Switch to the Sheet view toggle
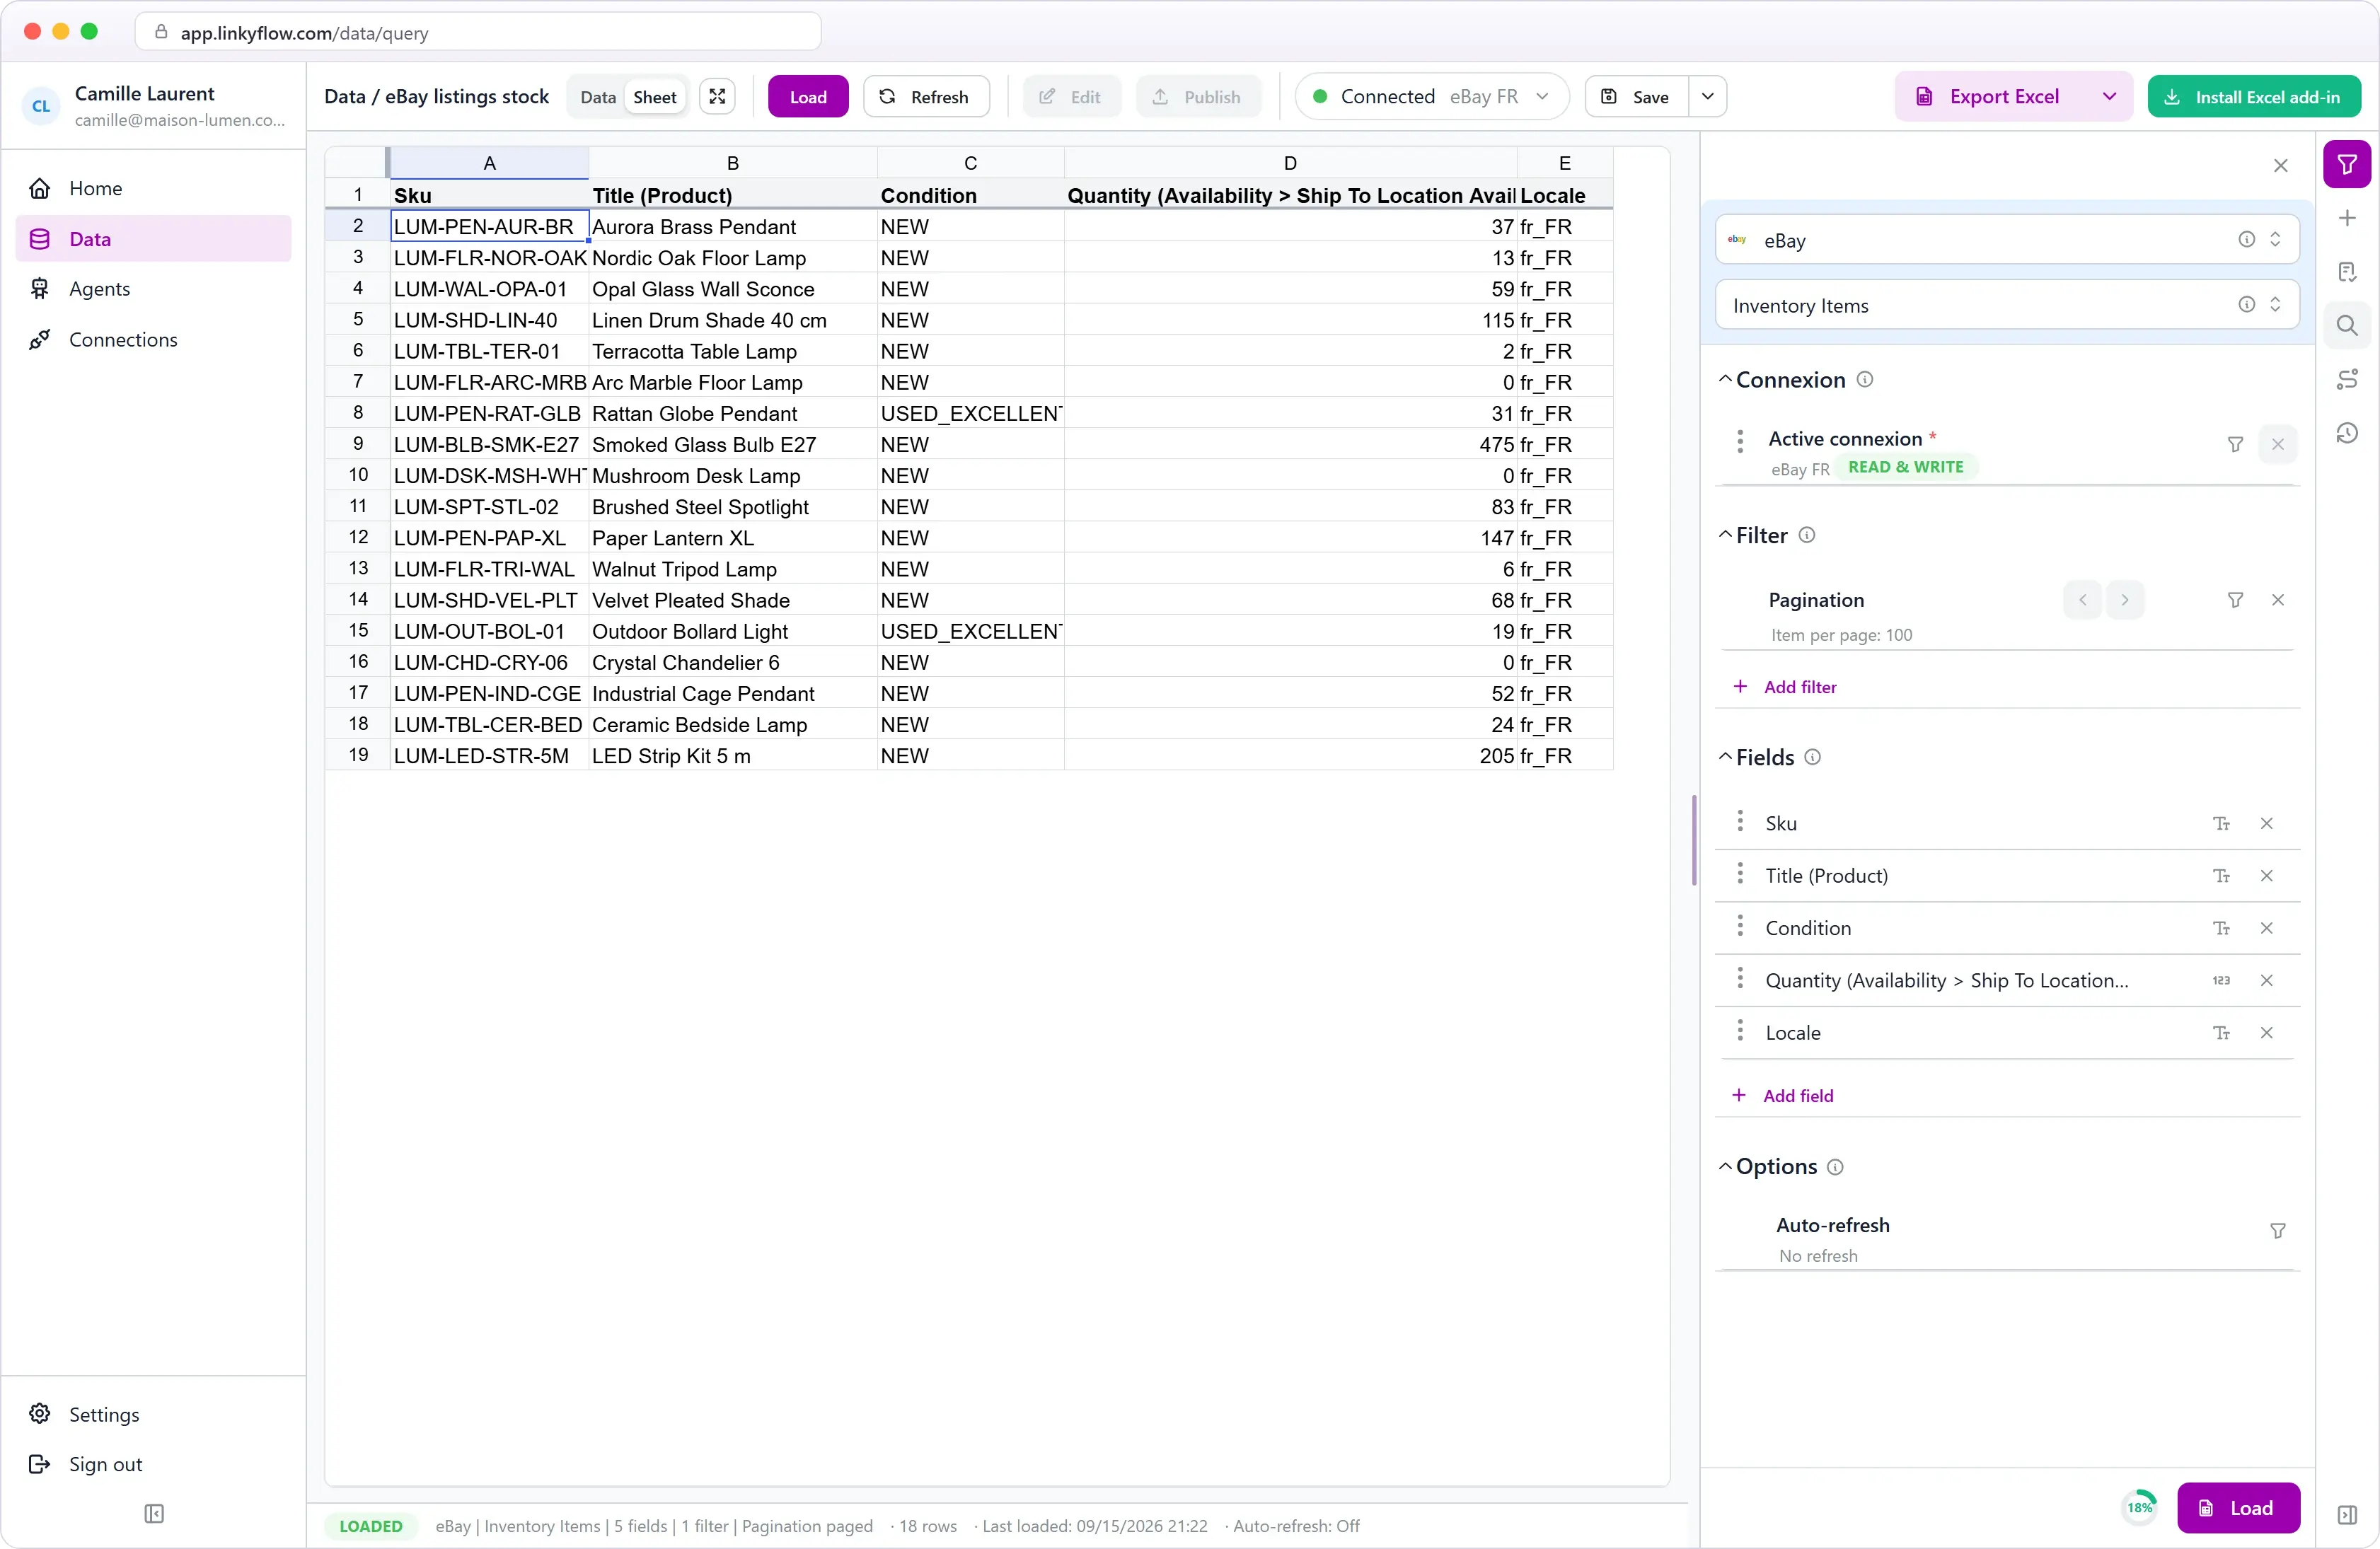The height and width of the screenshot is (1549, 2380). click(x=655, y=97)
